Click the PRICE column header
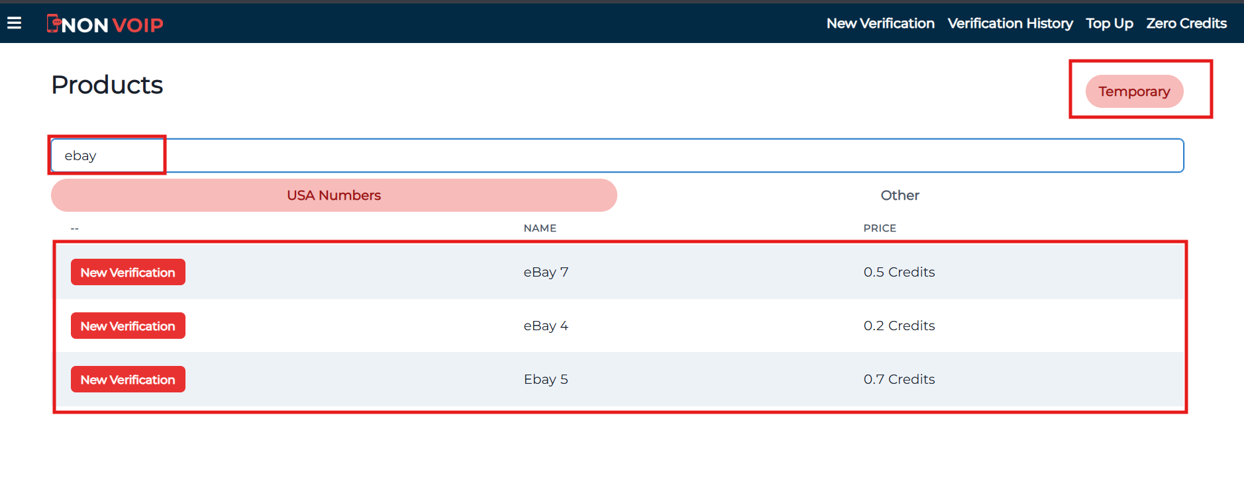Viewport: 1244px width, 491px height. [880, 228]
